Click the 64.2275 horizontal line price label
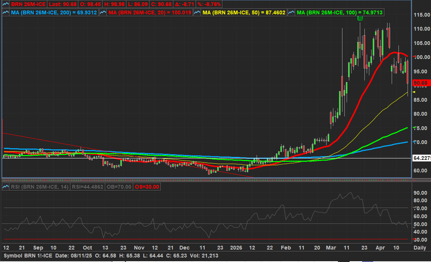 tap(422, 158)
